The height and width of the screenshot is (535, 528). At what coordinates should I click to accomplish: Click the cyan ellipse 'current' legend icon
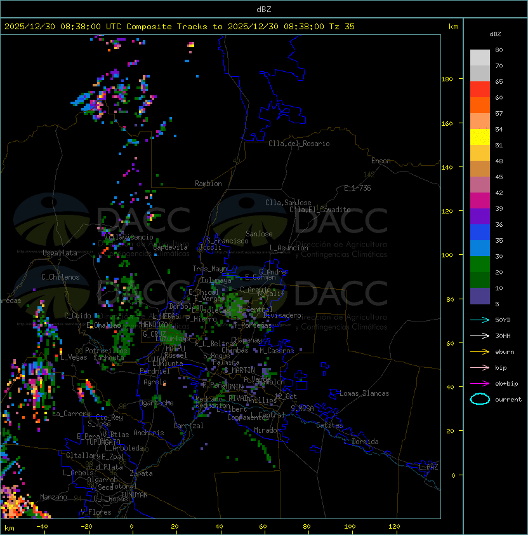[x=480, y=399]
